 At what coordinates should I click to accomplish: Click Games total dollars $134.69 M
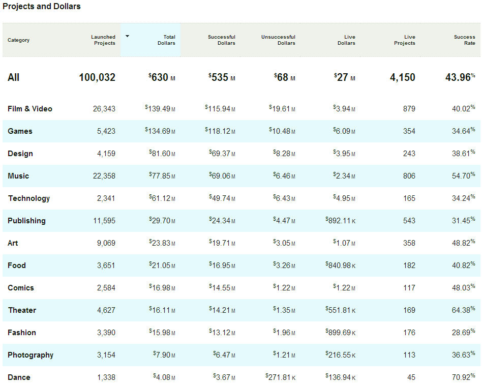(x=160, y=131)
